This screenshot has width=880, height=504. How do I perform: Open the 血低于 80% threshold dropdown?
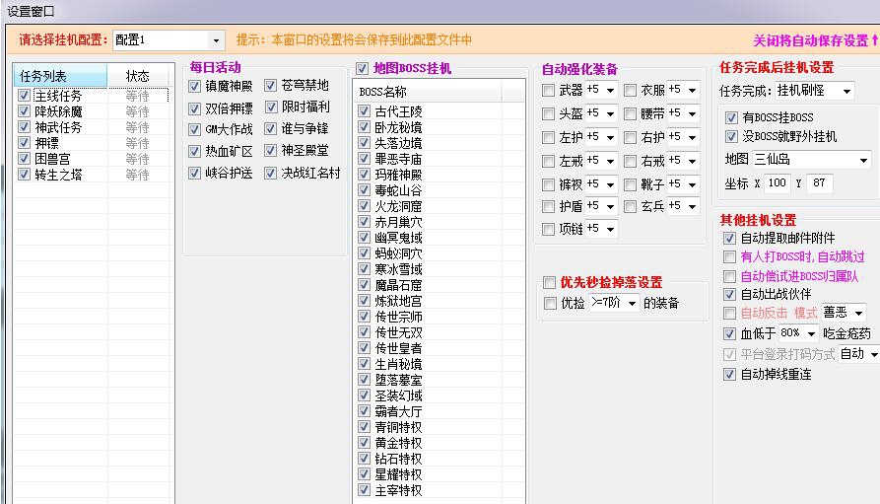coord(798,333)
